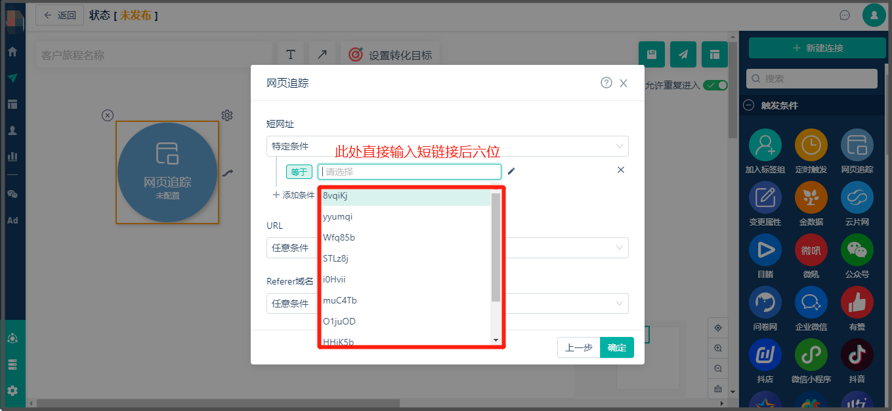Click the 请选择 short link input
The height and width of the screenshot is (411, 892).
[410, 172]
